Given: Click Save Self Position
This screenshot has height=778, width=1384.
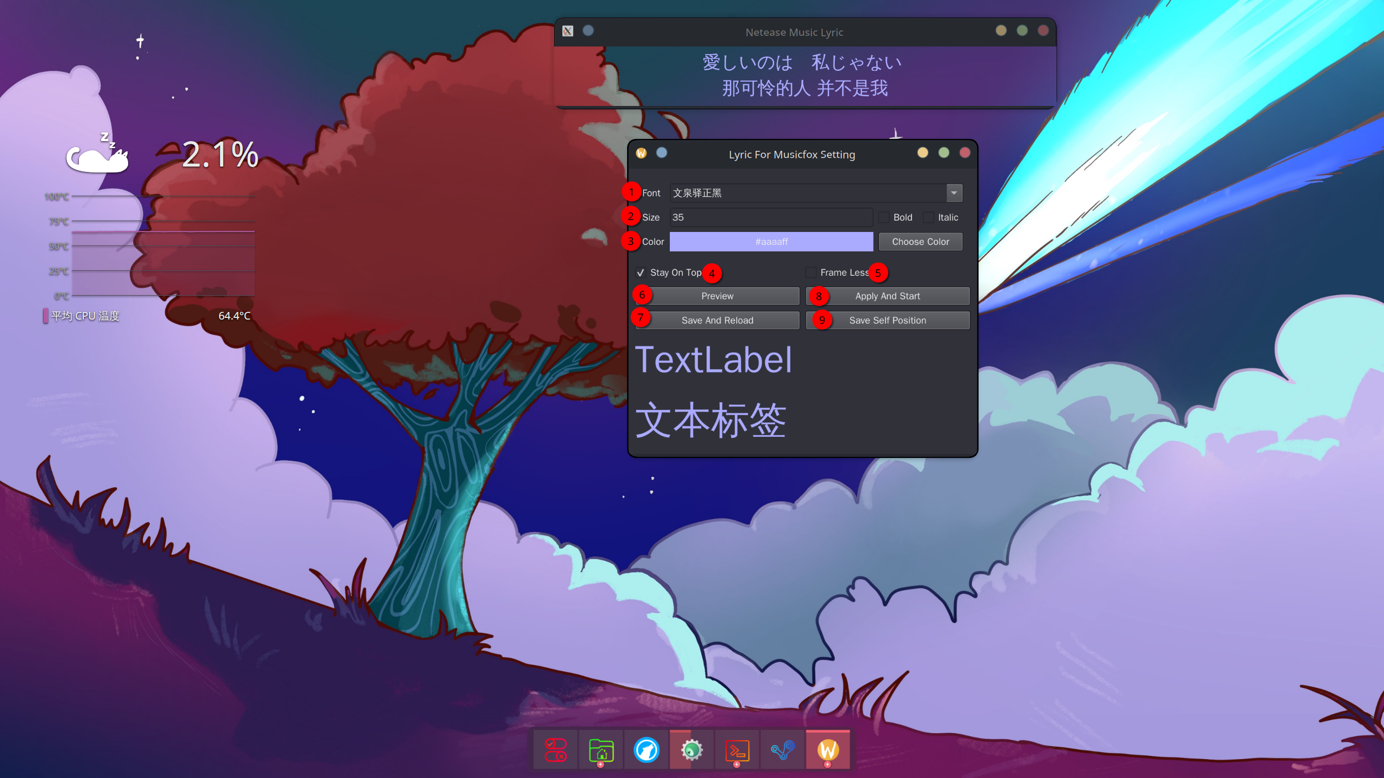Looking at the screenshot, I should tap(887, 320).
